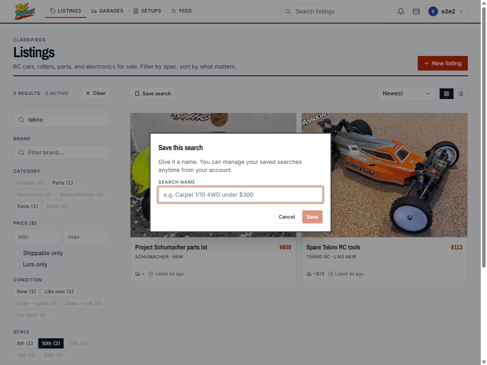Screen dimensions: 487x365
Task: Focus the Search name input field
Action: (241, 195)
